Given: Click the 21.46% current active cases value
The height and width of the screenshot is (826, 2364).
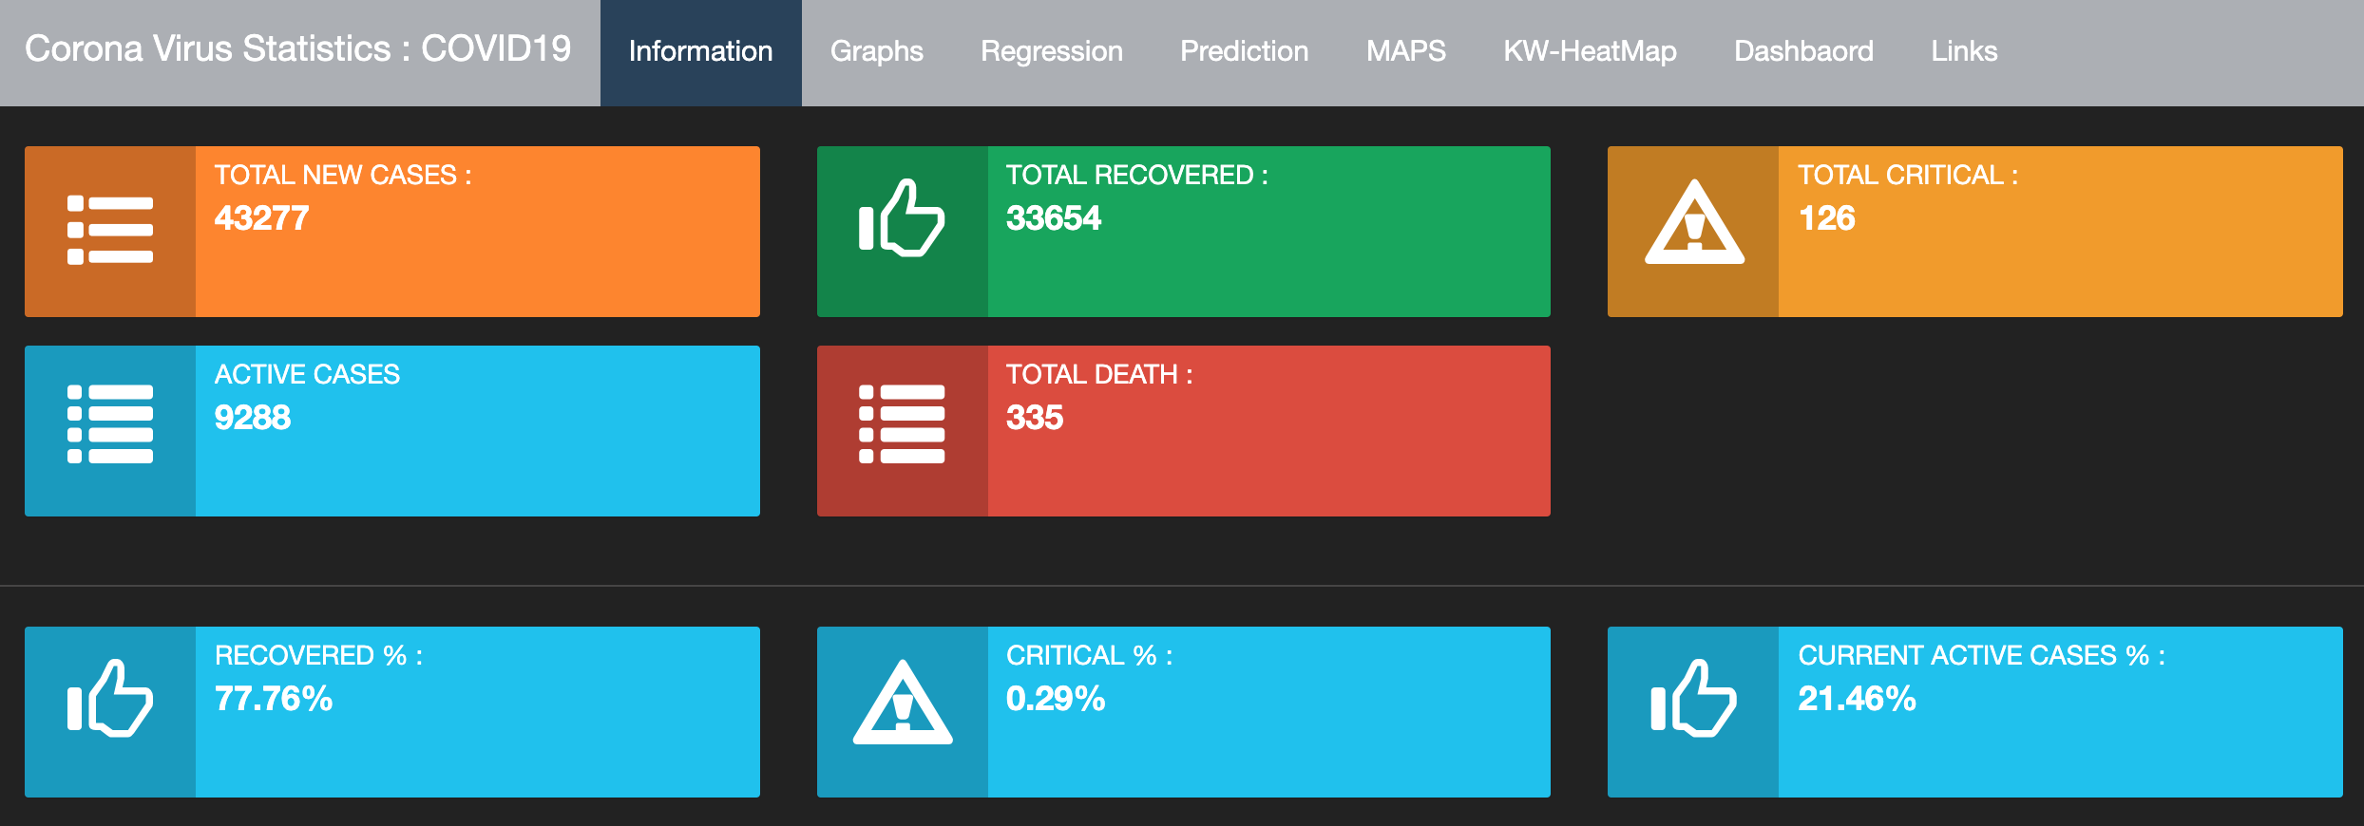Looking at the screenshot, I should 1856,699.
